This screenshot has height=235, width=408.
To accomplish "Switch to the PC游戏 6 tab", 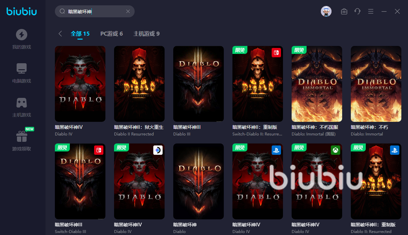I will pos(111,34).
